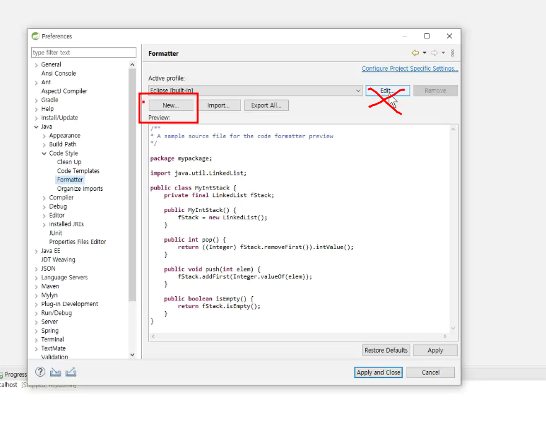Click the import preferences icon
The height and width of the screenshot is (443, 546).
[x=55, y=372]
